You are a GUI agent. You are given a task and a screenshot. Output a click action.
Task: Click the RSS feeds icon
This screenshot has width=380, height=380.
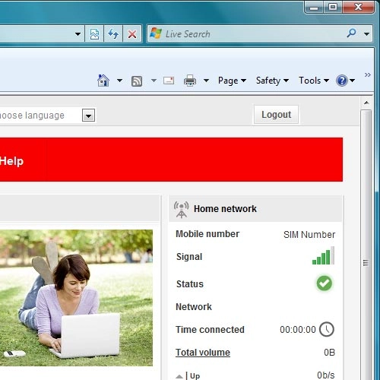(137, 81)
